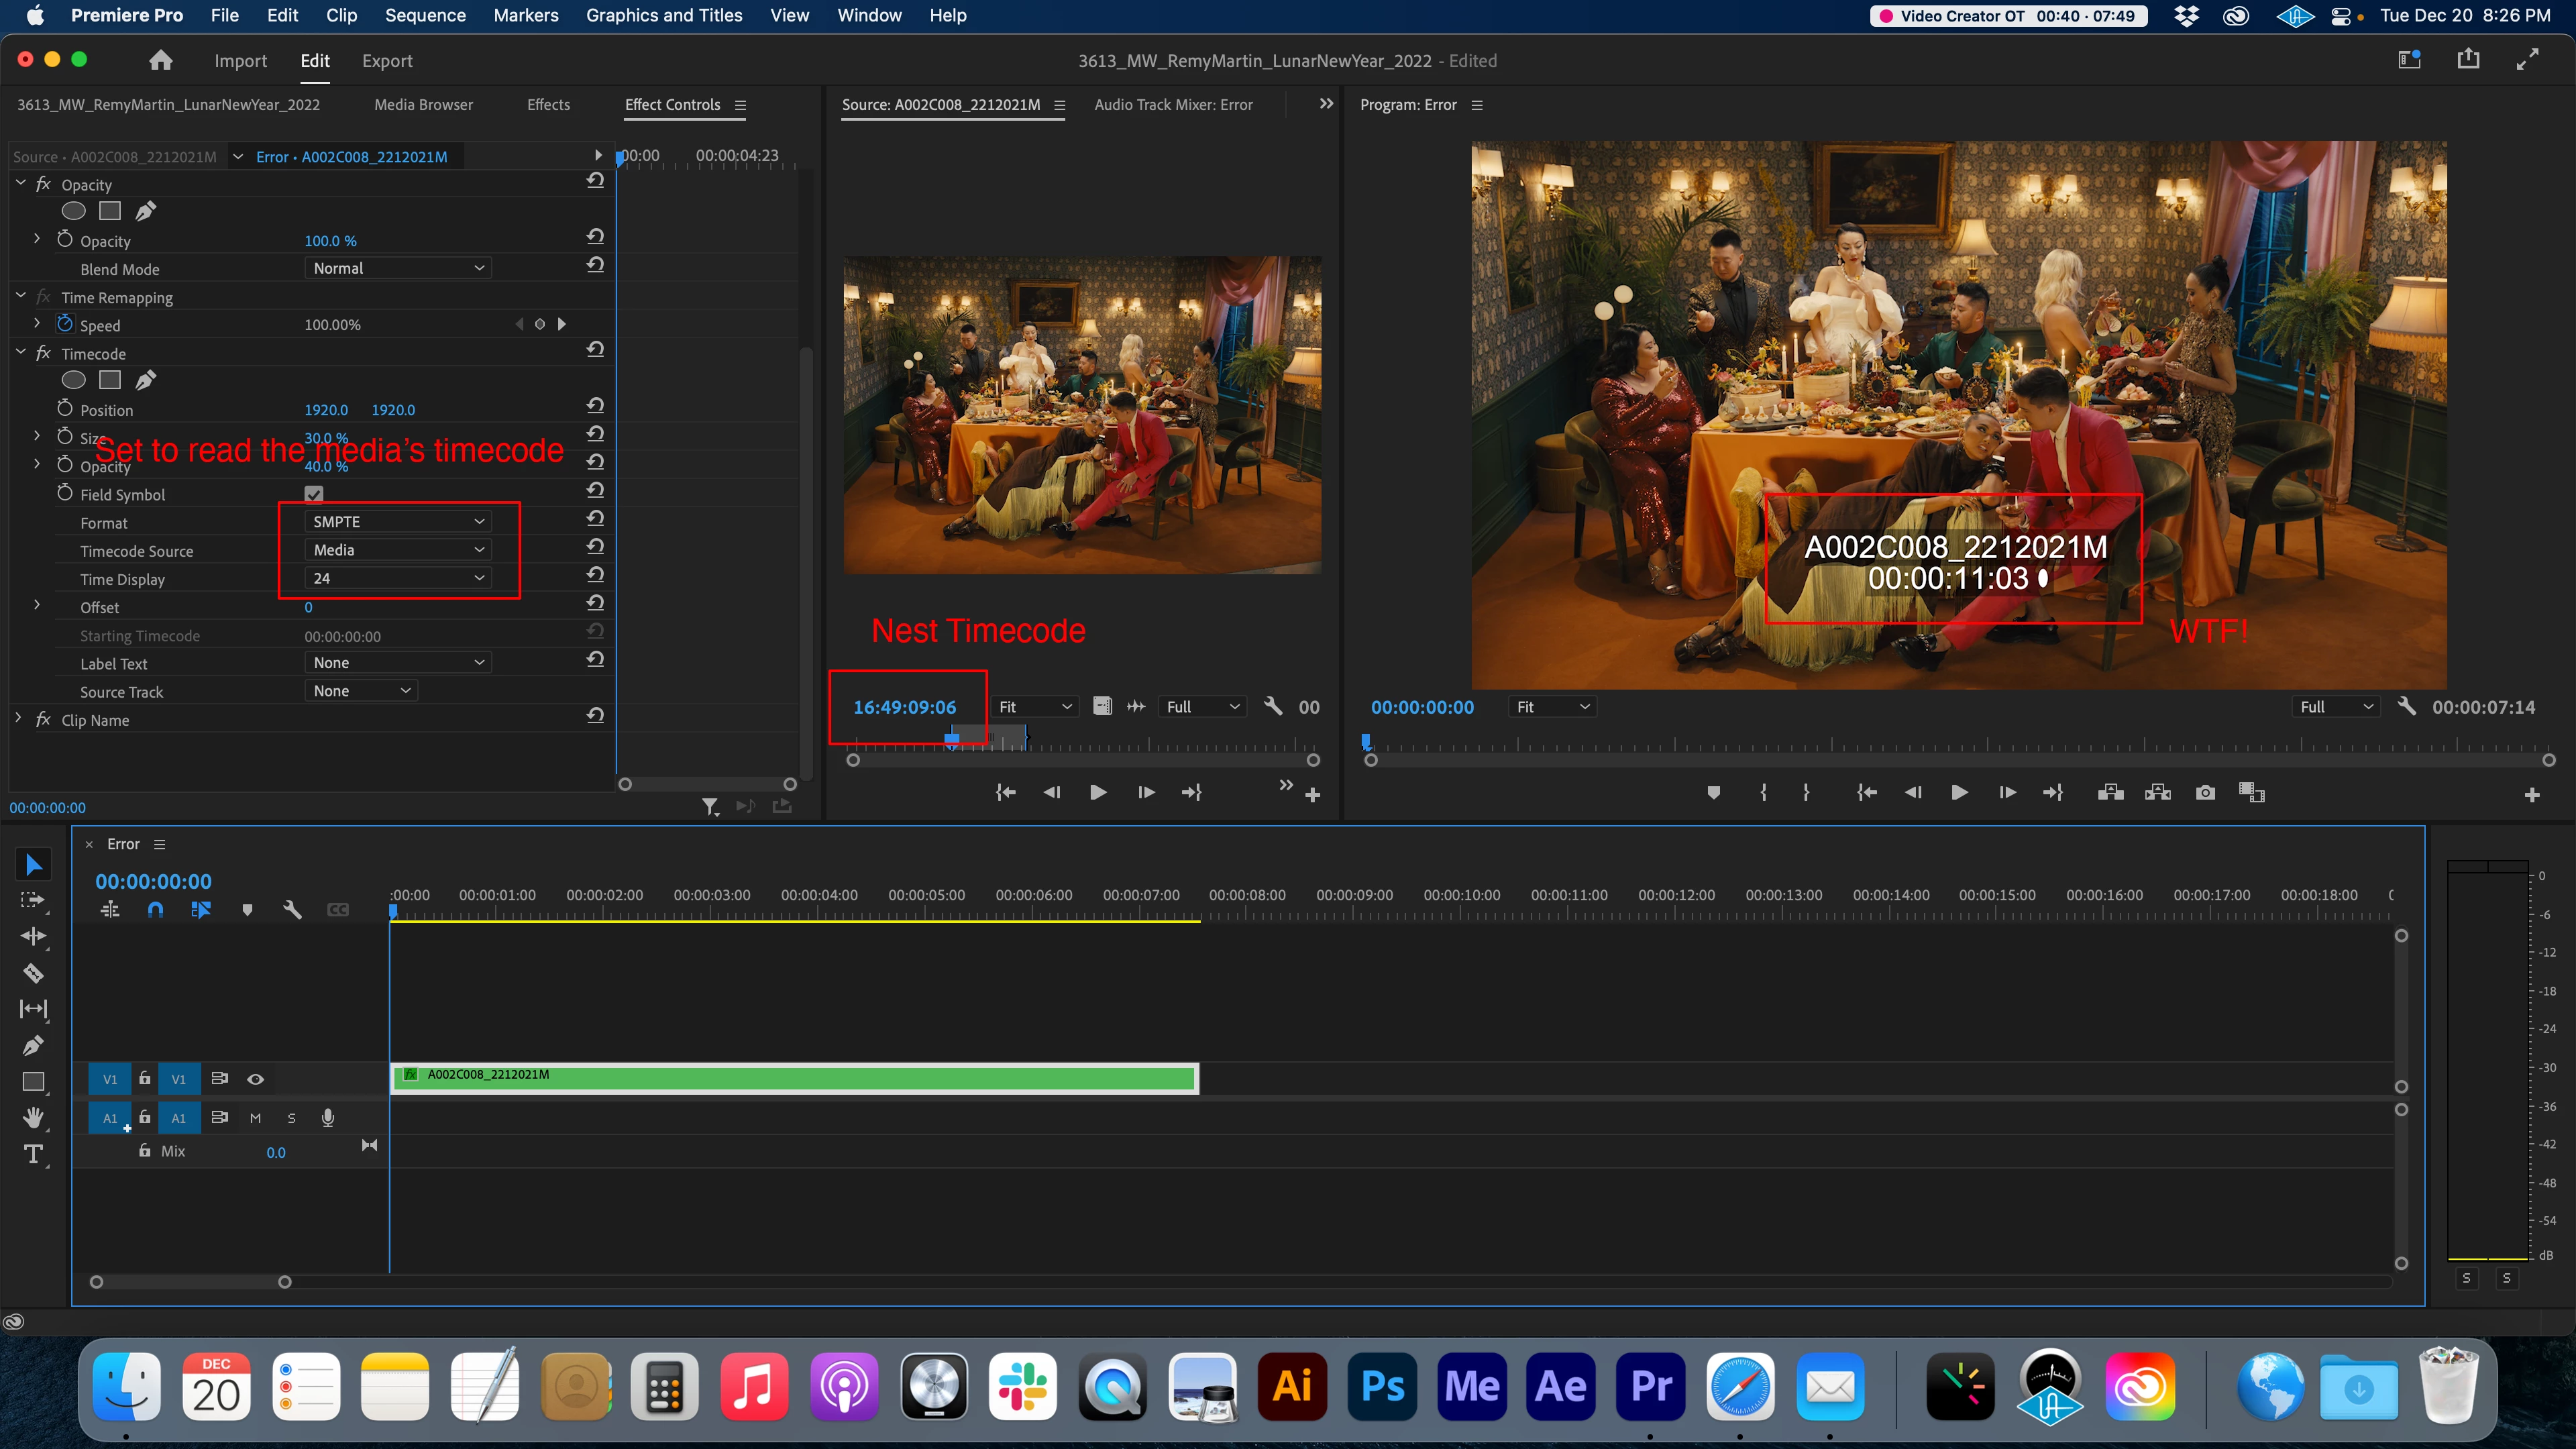Select the Type tool
This screenshot has width=2576, height=1449.
(x=33, y=1155)
